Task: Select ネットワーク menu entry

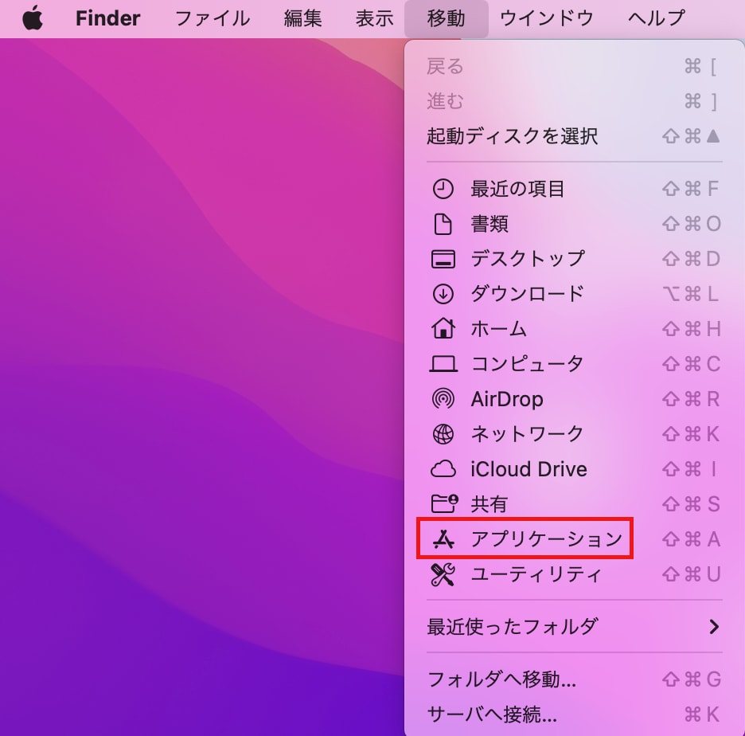Action: (574, 434)
